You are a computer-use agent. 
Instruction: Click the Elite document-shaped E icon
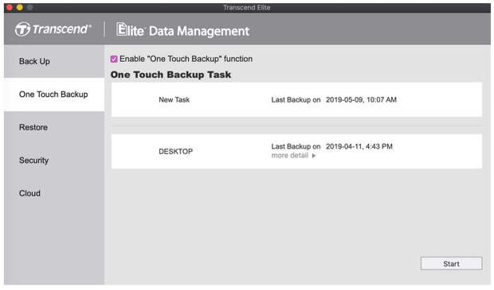[121, 29]
